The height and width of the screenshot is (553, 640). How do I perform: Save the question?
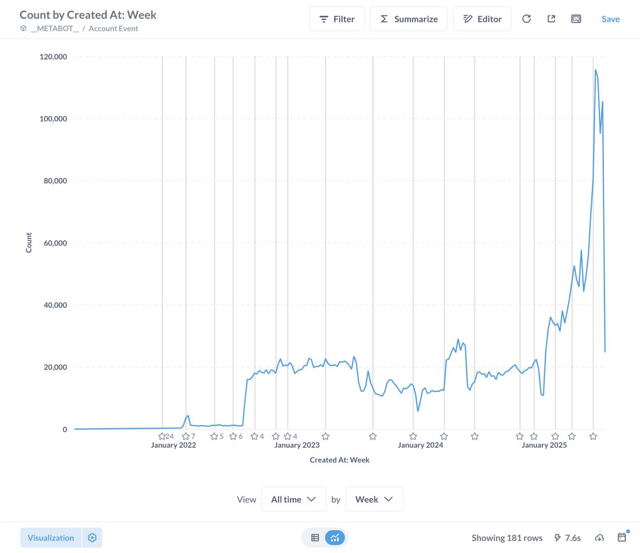610,19
